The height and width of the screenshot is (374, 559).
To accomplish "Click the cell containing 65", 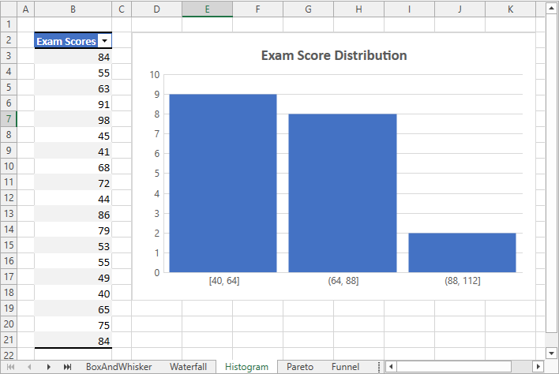I will coord(73,309).
